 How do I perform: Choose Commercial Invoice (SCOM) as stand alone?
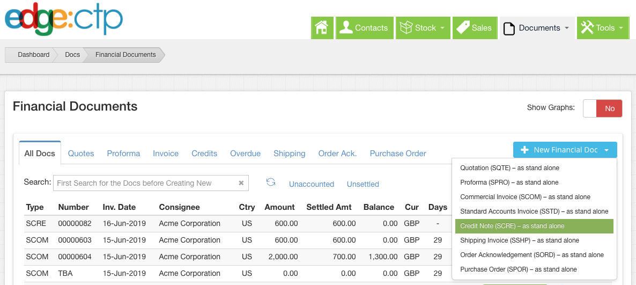[534, 197]
